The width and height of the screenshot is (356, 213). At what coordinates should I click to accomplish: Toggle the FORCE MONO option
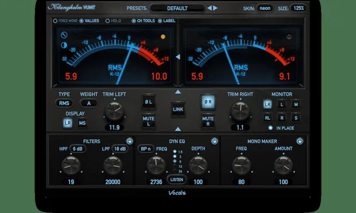65,21
